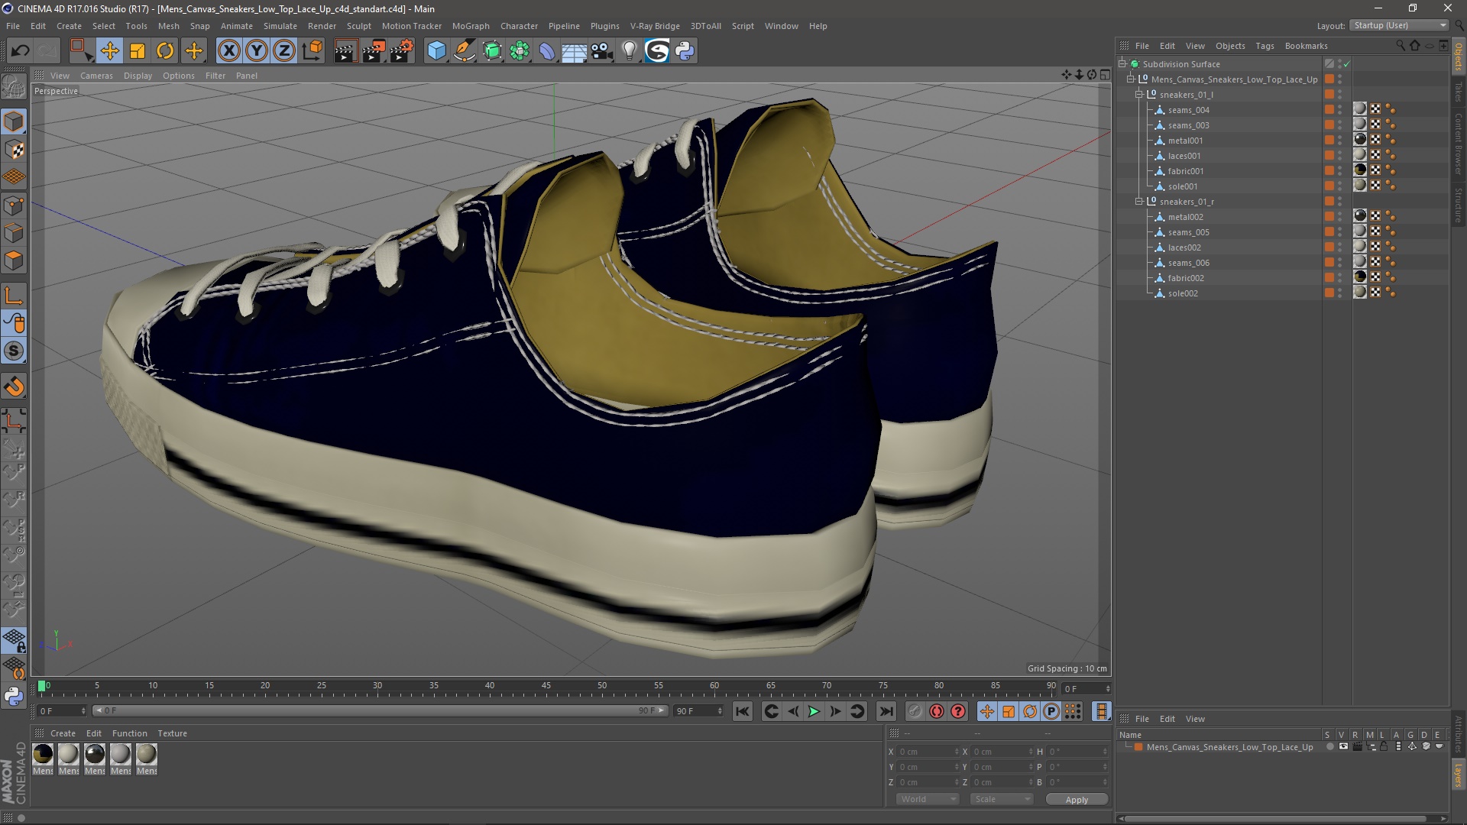Select the third dark material swatch
This screenshot has height=825, width=1467.
(95, 754)
